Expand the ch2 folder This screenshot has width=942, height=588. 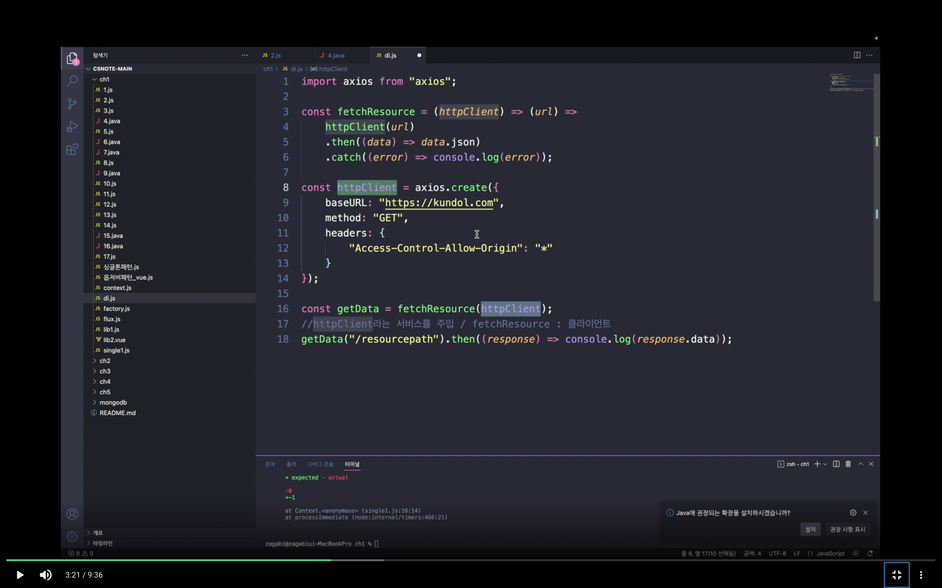pyautogui.click(x=105, y=361)
